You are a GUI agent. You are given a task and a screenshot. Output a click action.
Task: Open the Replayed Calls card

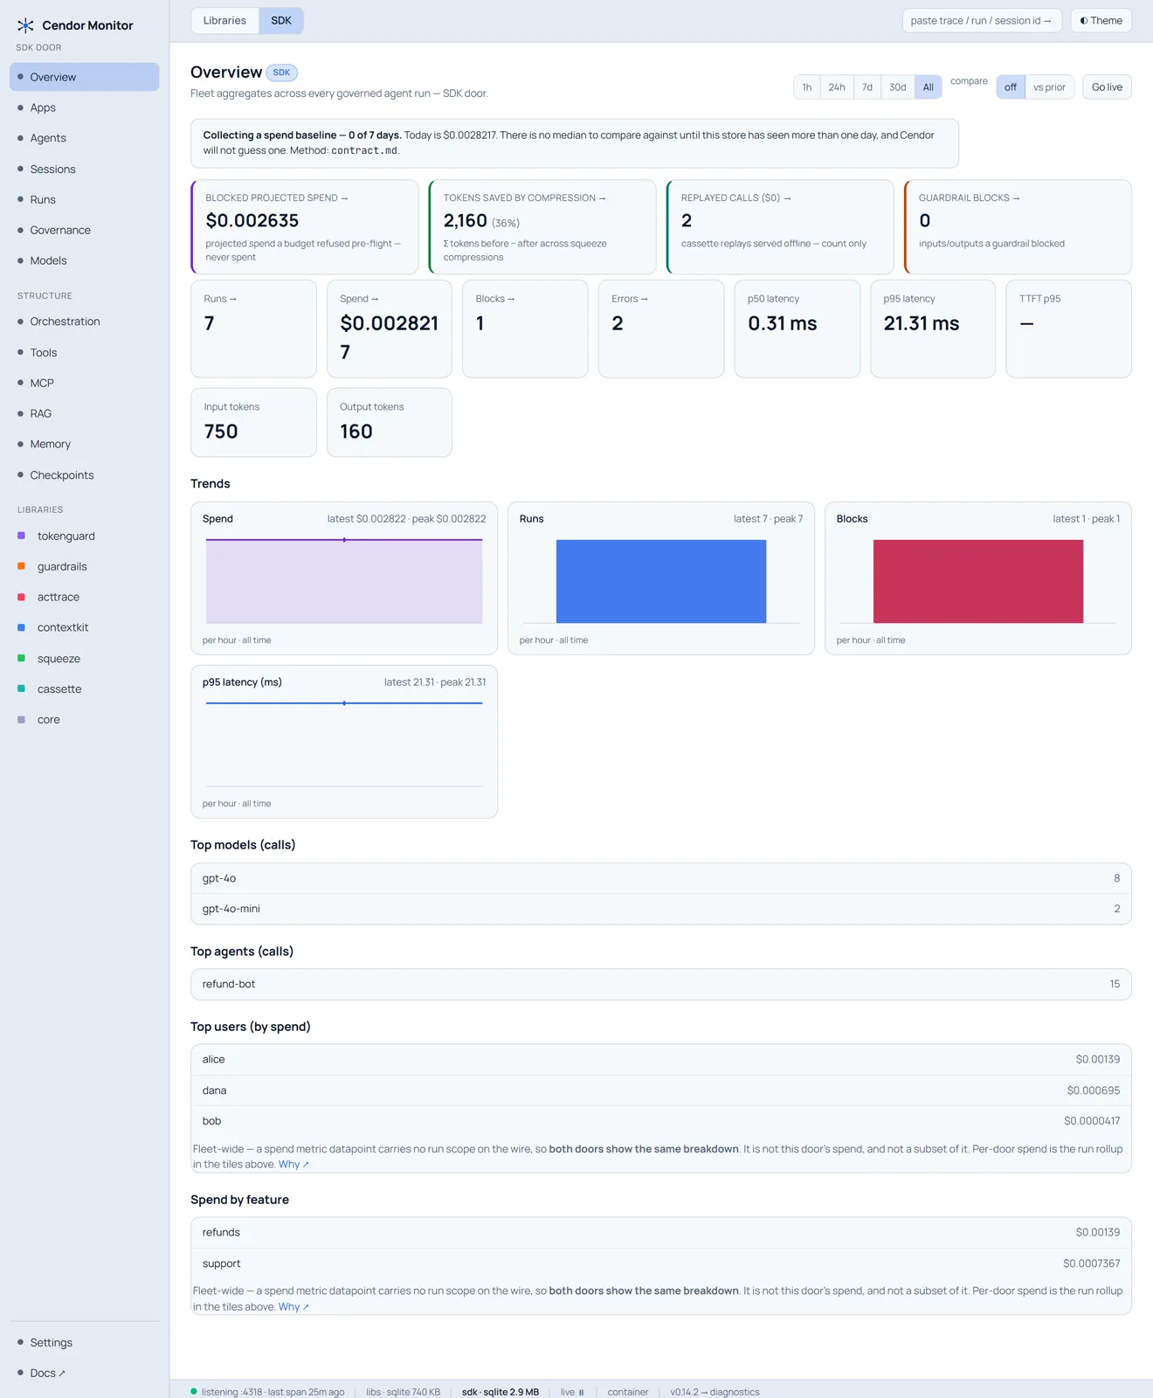[780, 227]
